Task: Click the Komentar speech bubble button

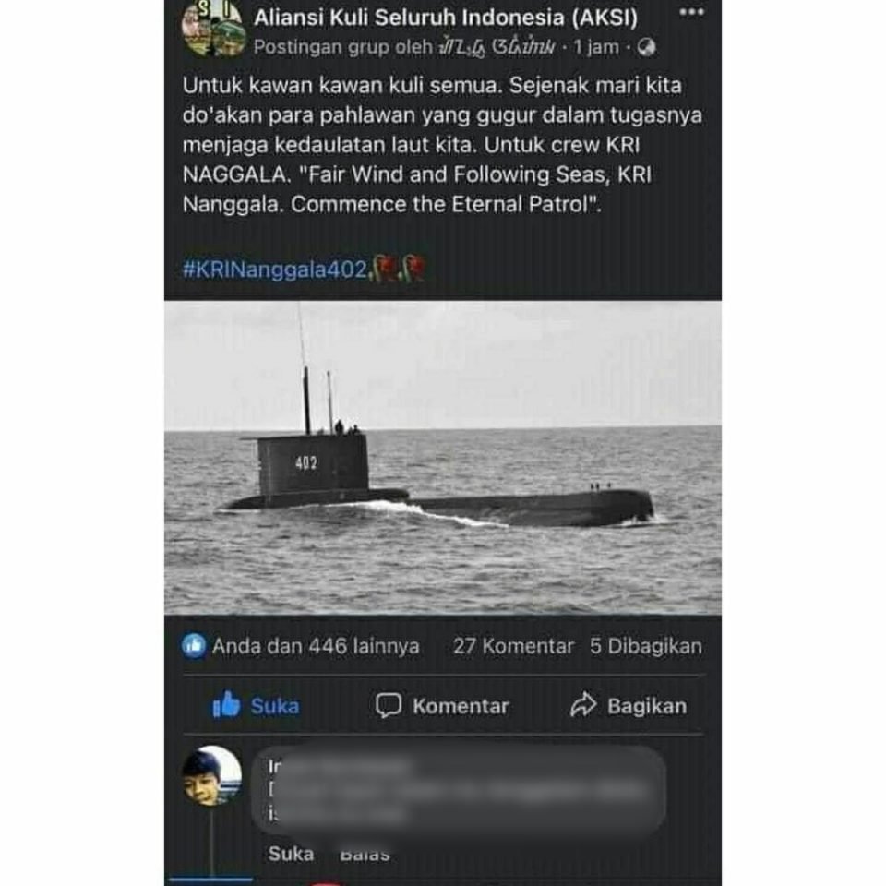Action: [x=442, y=706]
